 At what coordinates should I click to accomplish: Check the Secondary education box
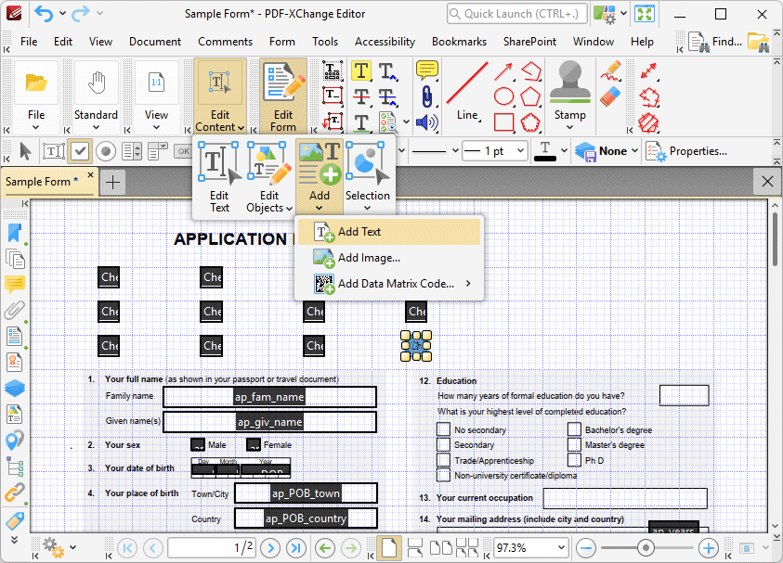click(443, 444)
